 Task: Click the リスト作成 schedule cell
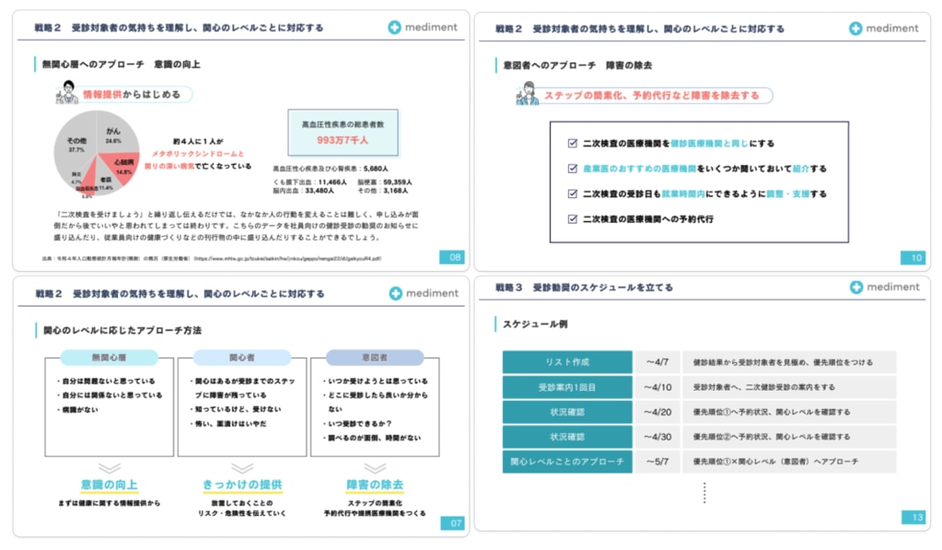[567, 362]
